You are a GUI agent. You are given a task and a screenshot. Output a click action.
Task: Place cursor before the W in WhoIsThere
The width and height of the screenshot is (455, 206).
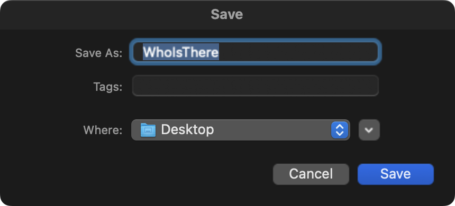pos(143,52)
